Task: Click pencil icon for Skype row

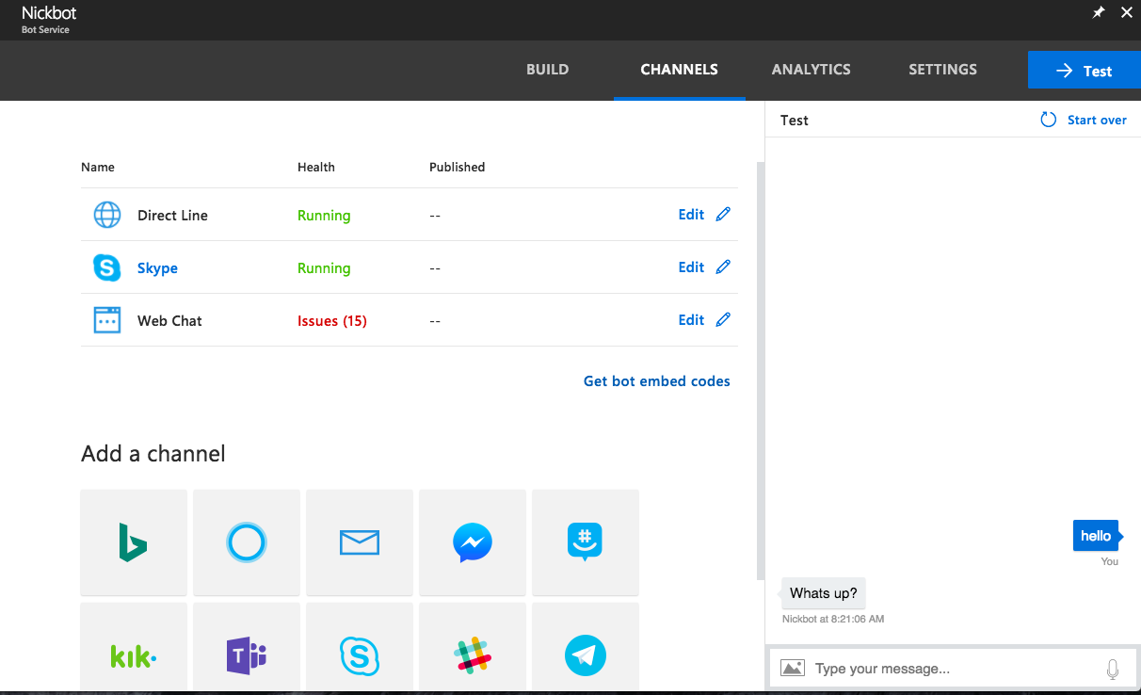Action: 723,267
